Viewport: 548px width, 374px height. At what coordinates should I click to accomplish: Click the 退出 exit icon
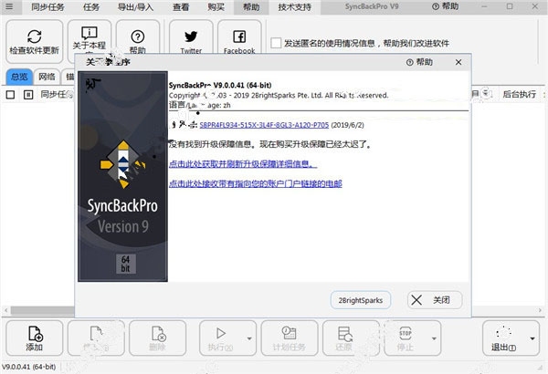click(503, 333)
